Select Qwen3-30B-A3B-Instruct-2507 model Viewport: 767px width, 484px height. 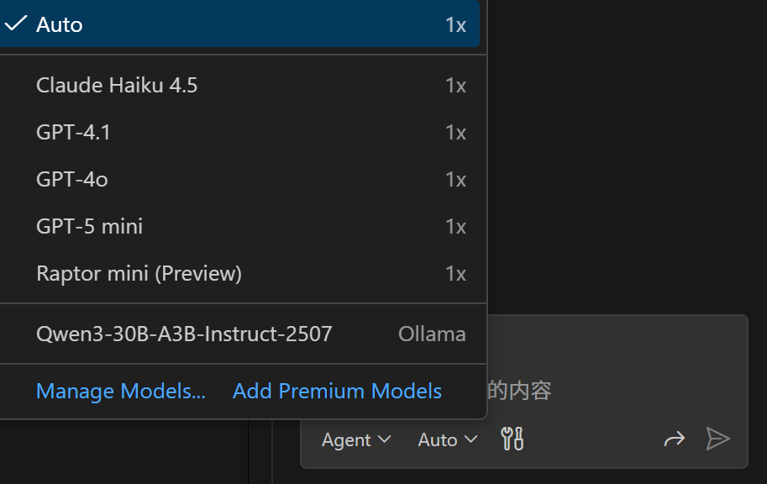tap(184, 334)
